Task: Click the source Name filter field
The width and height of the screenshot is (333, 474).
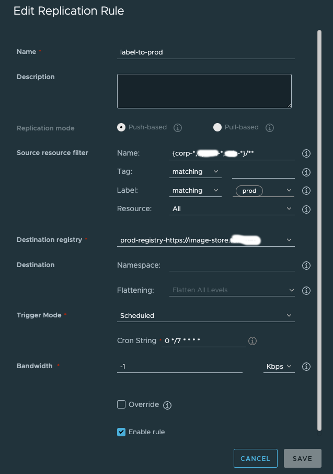Action: pos(232,153)
